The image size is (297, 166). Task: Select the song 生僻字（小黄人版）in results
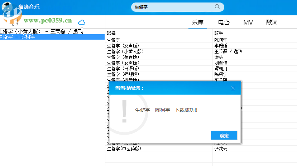coord(125,51)
